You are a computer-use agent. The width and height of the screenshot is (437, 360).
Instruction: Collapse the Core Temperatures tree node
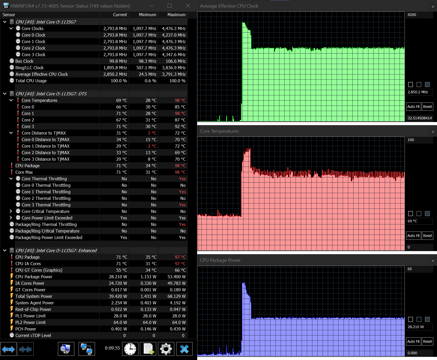pyautogui.click(x=11, y=100)
